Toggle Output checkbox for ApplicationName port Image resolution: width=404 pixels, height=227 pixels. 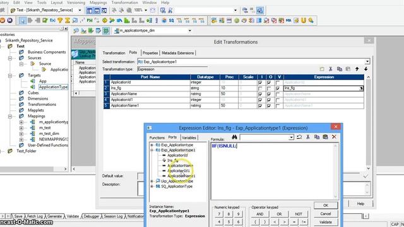(x=269, y=94)
